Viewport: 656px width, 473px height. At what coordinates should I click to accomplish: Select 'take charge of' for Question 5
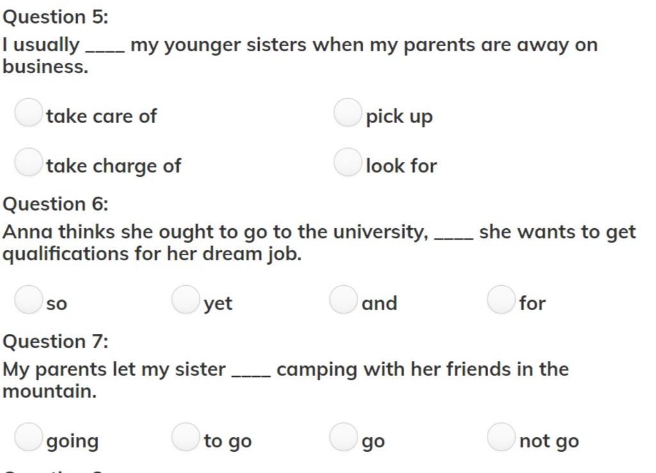point(28,162)
